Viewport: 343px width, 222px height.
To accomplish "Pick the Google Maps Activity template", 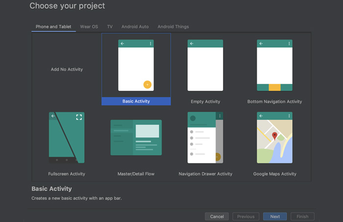I will (274, 138).
